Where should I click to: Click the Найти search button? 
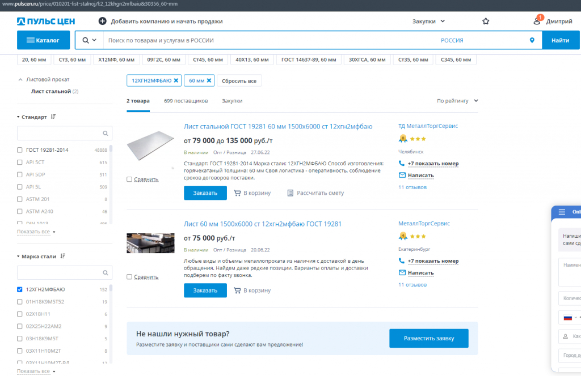click(560, 40)
